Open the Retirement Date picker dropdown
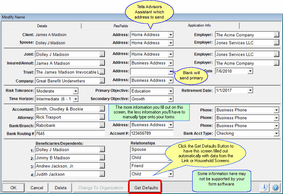Image resolution: width=283 pixels, height=194 pixels. click(x=250, y=91)
